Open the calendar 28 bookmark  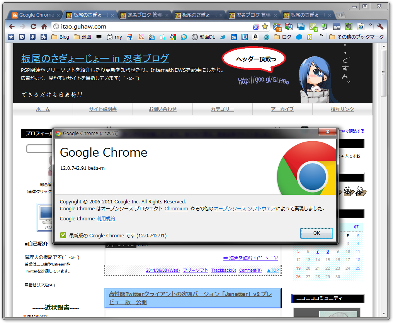[x=233, y=37]
